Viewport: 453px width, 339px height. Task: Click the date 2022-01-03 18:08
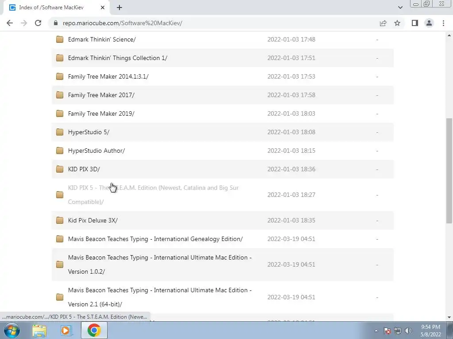coord(291,132)
